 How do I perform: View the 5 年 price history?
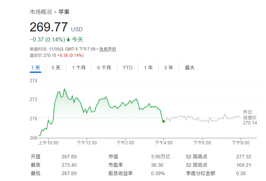(x=169, y=68)
